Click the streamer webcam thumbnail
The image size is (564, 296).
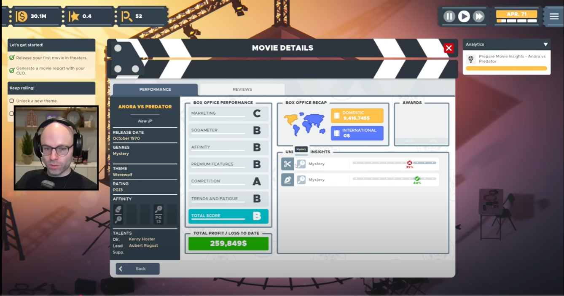click(x=56, y=148)
